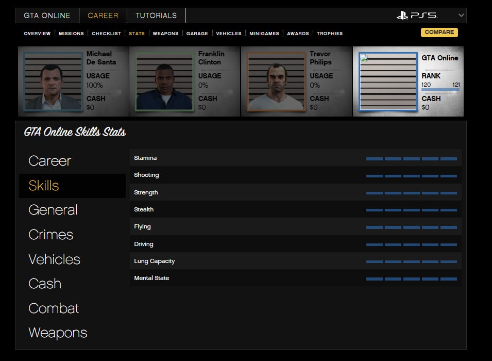Click the yellow Compare button
Screen dimensions: 492x361
tap(439, 32)
